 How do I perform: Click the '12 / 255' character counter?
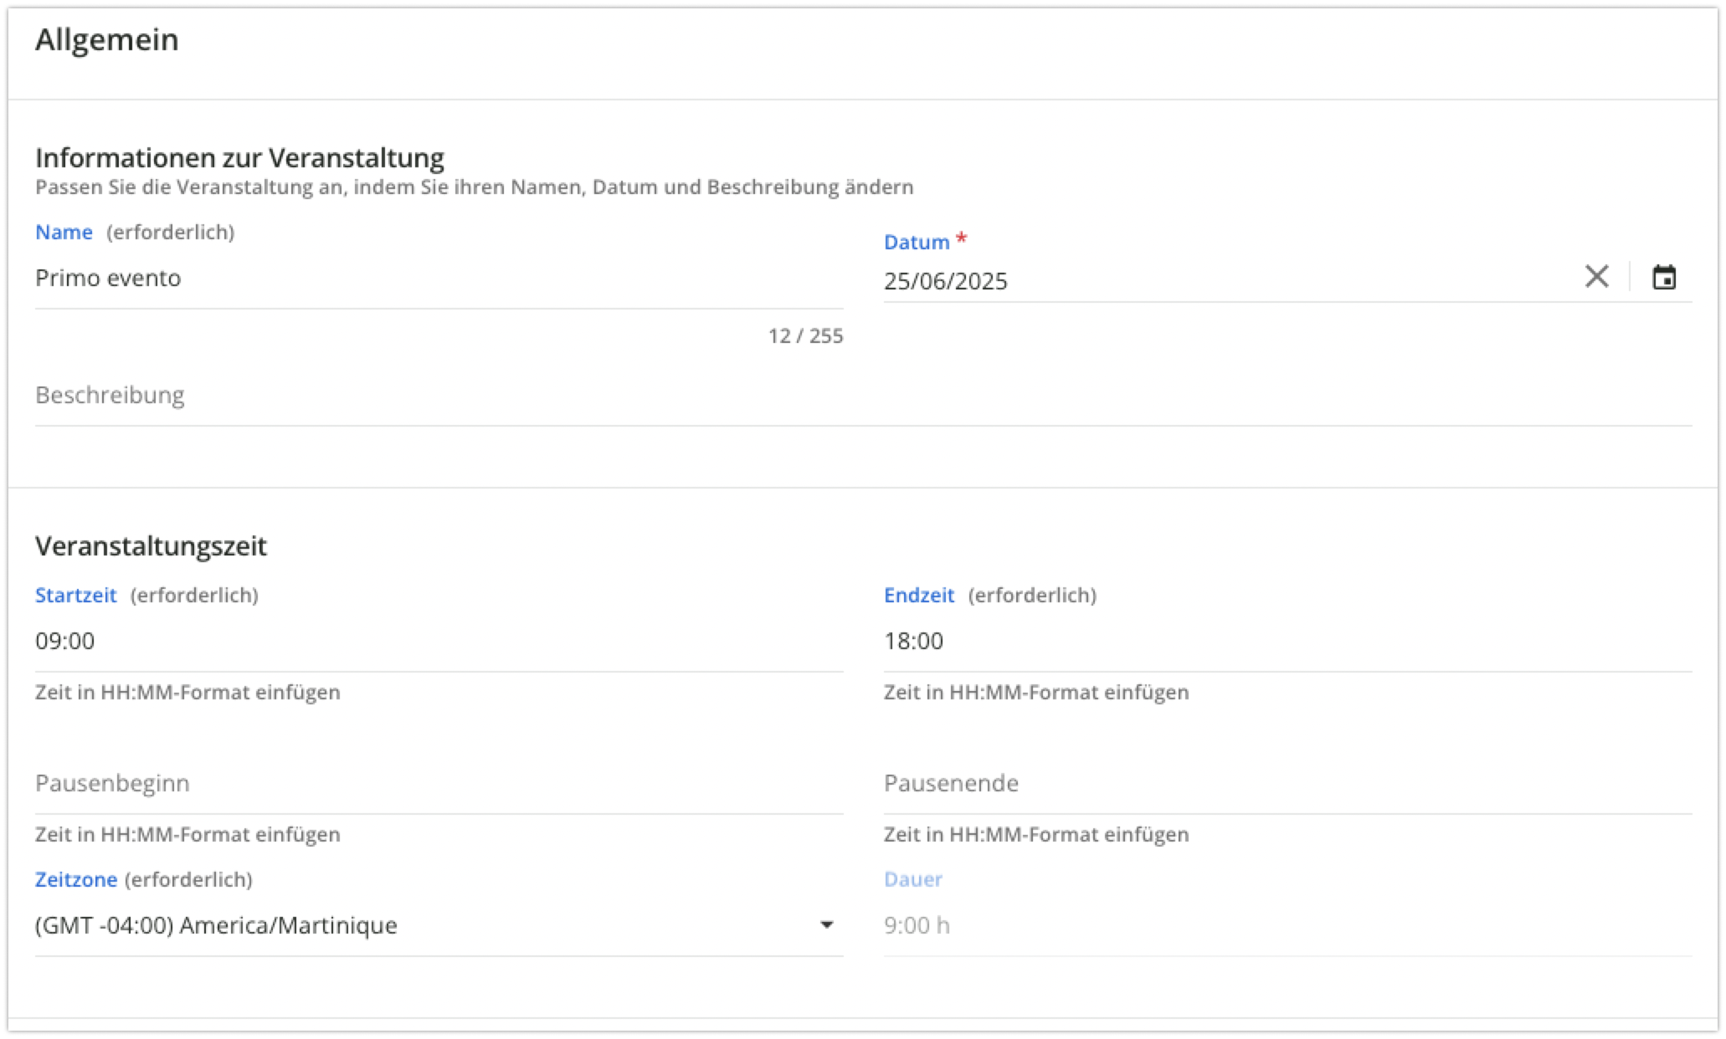[x=805, y=335]
